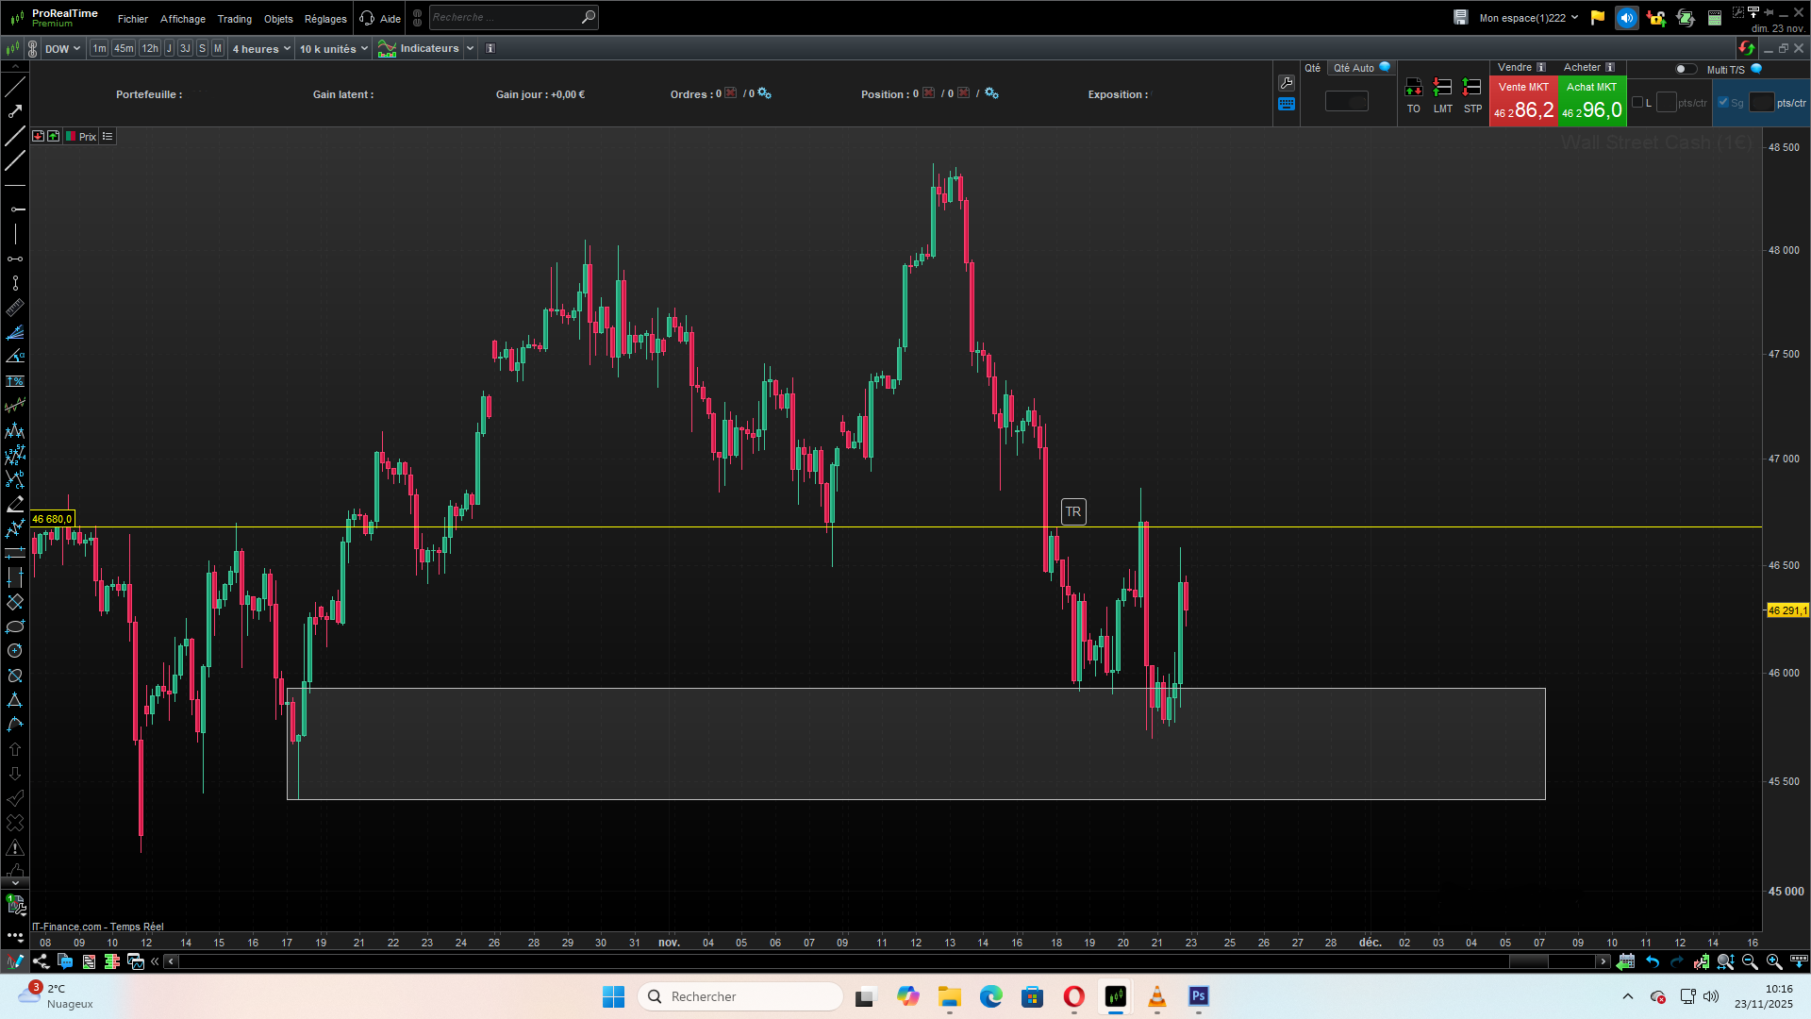The width and height of the screenshot is (1811, 1019).
Task: Uncheck the Sg stop checkbox
Action: click(x=1723, y=103)
